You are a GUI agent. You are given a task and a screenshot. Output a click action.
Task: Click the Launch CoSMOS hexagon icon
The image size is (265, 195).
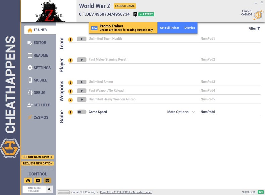[x=258, y=15]
